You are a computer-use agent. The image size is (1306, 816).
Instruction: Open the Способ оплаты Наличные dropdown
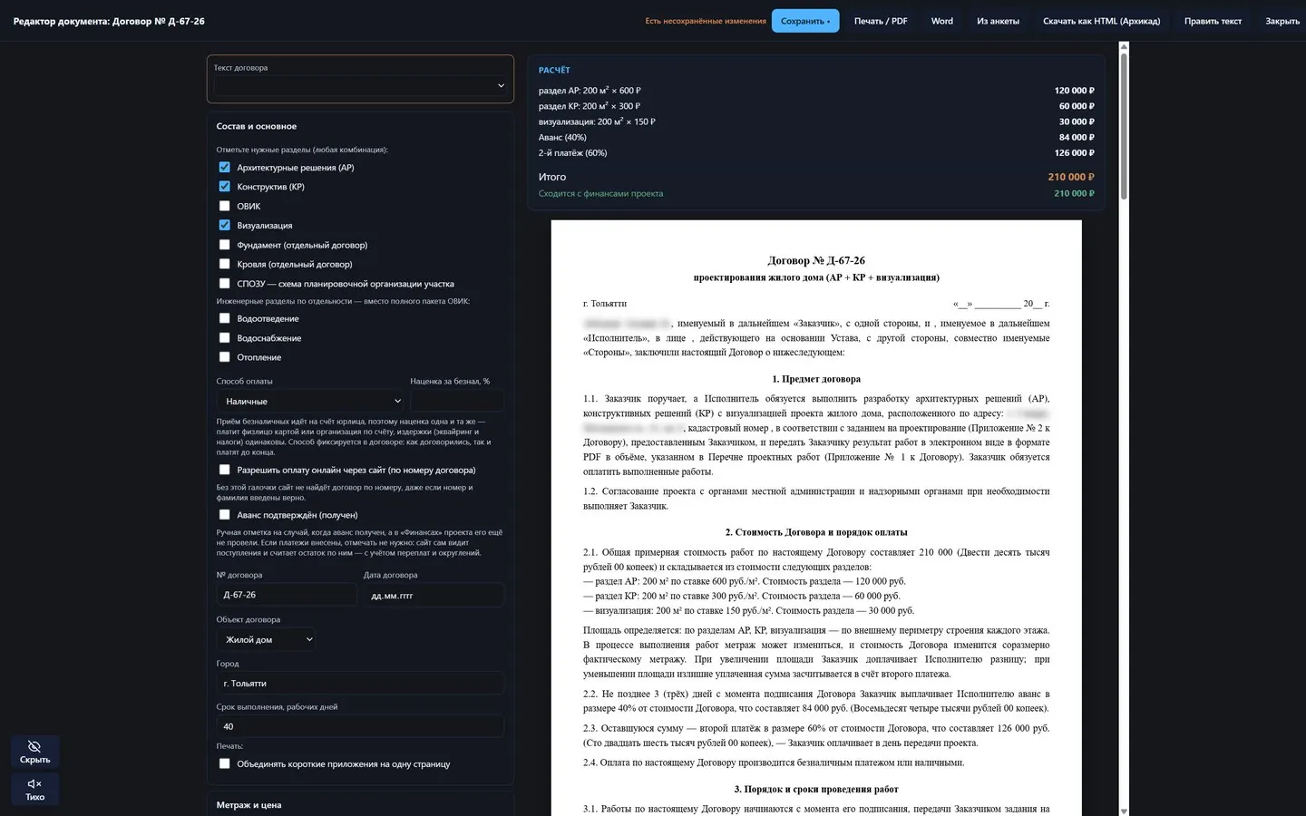click(x=310, y=401)
